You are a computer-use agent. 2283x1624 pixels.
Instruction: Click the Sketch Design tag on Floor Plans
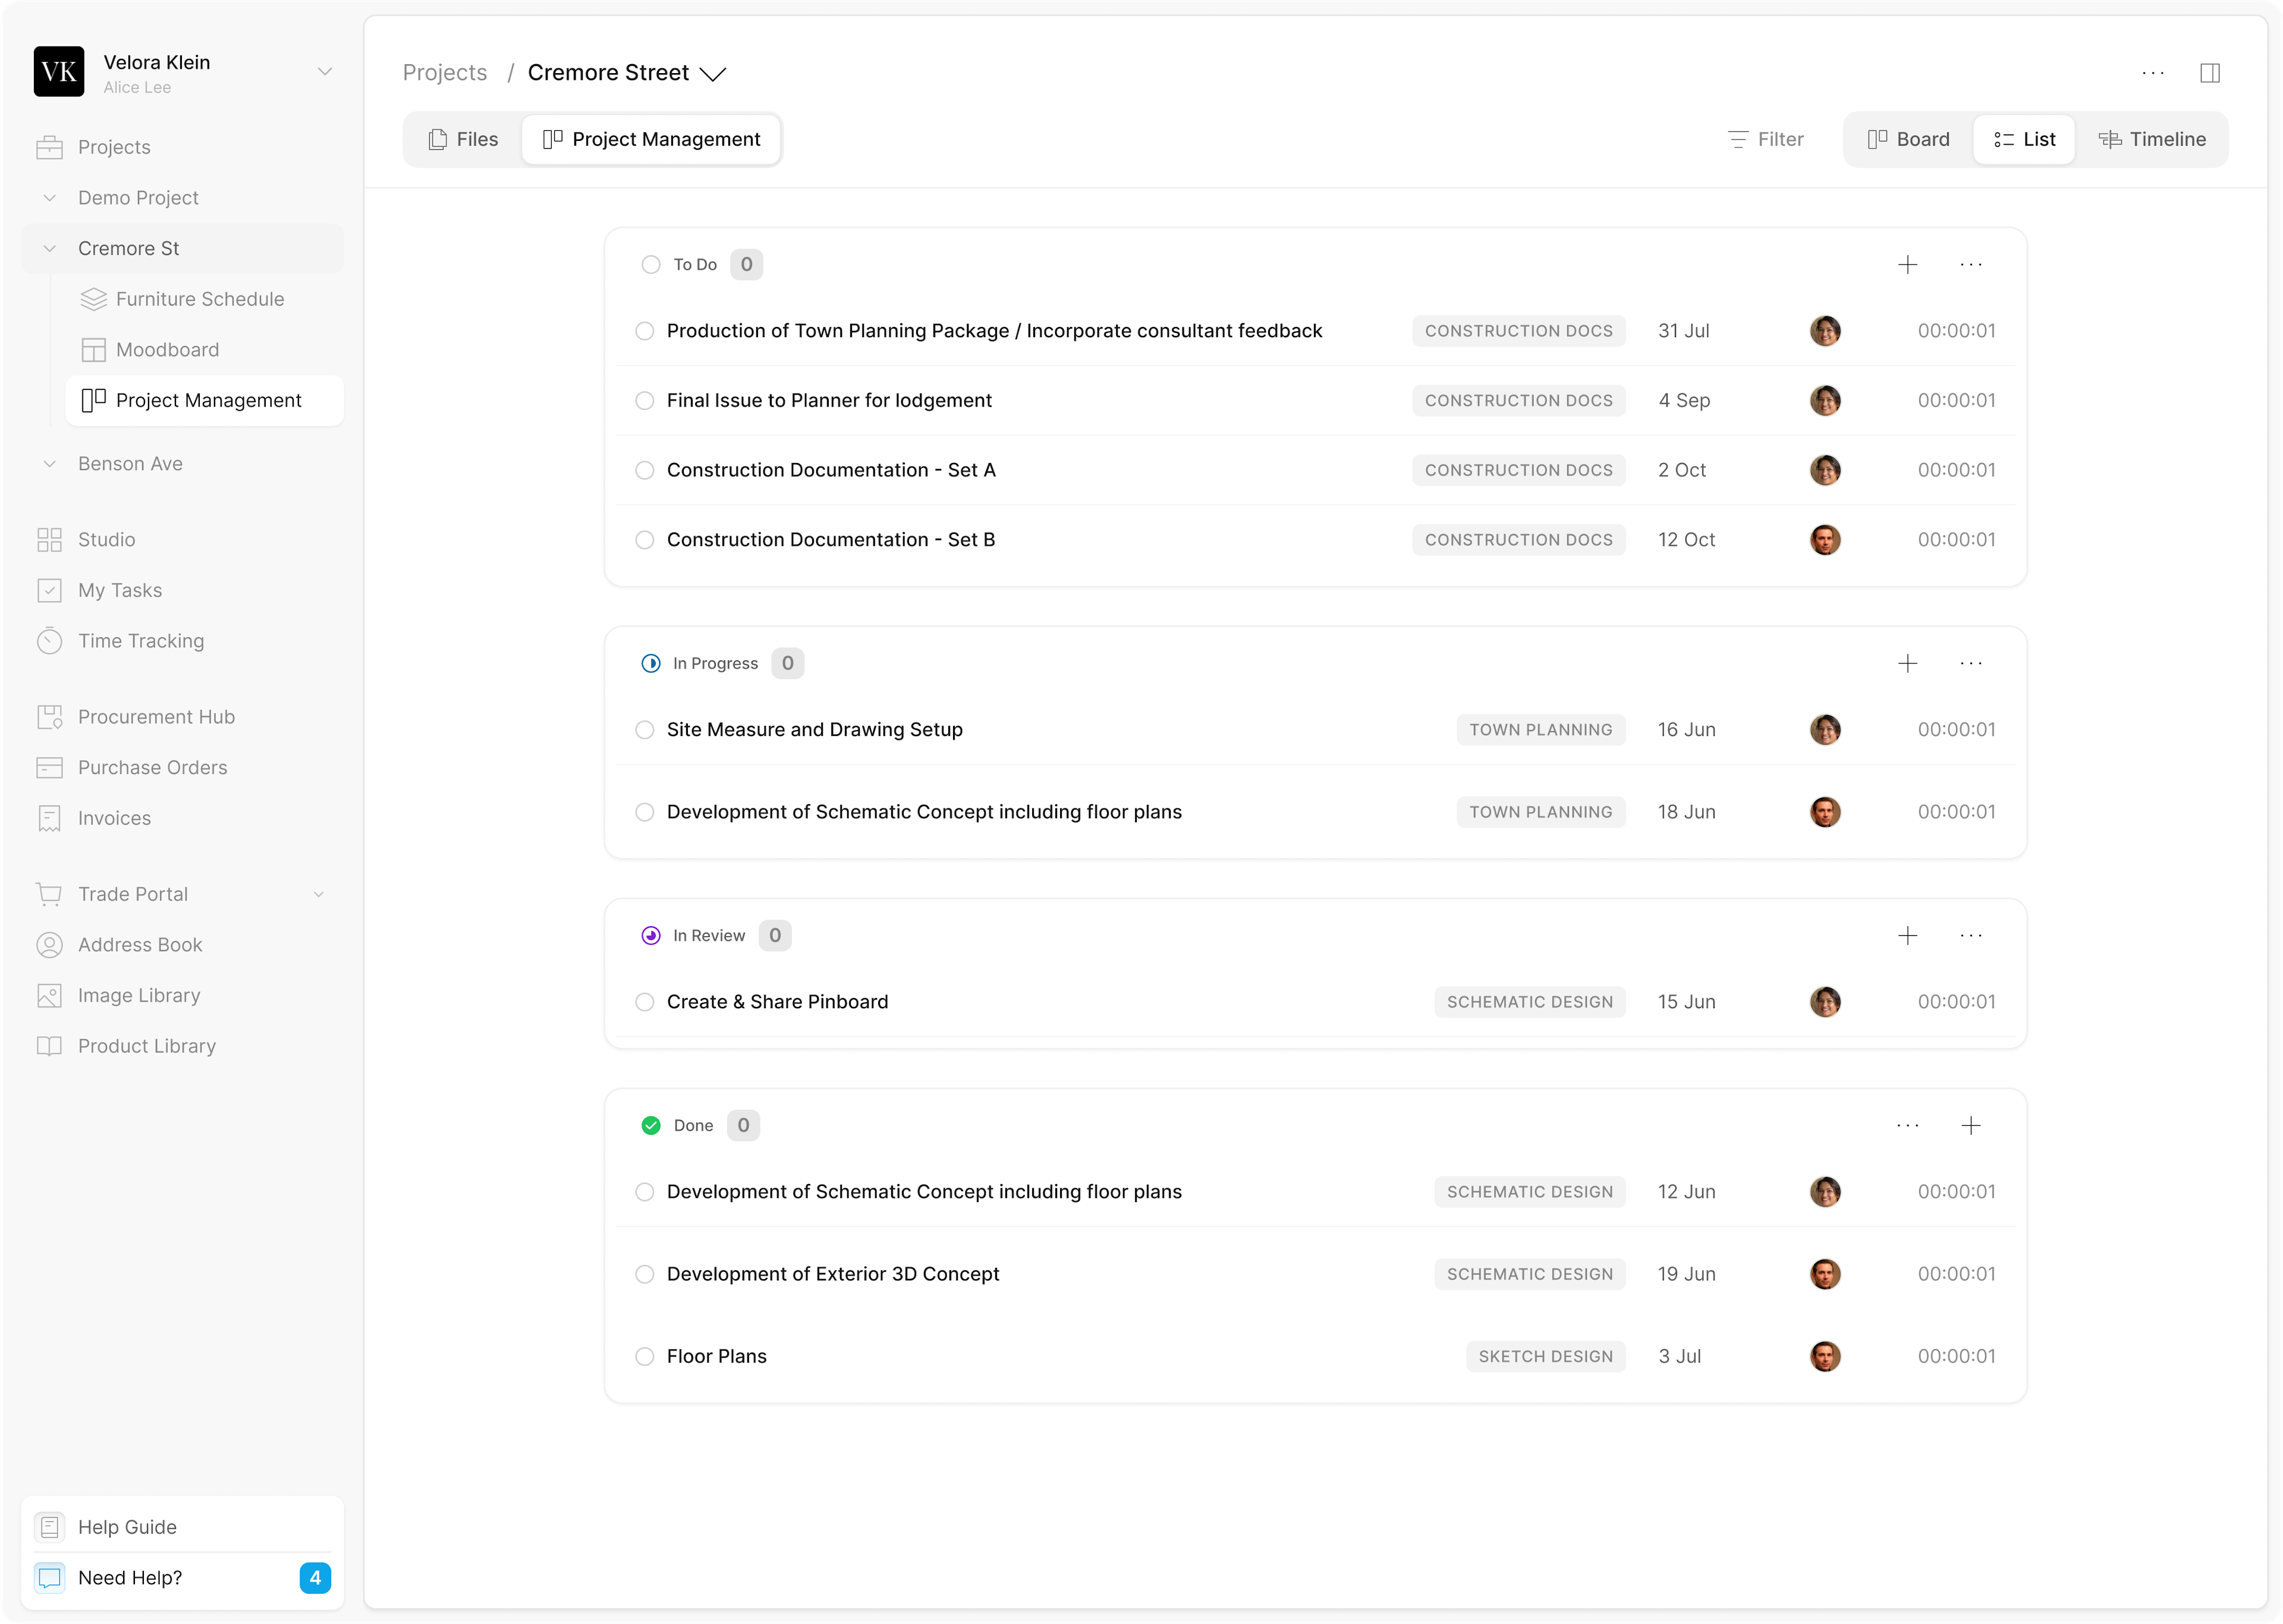click(x=1545, y=1356)
